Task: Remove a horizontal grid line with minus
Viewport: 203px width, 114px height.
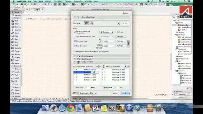Action: coord(100,66)
